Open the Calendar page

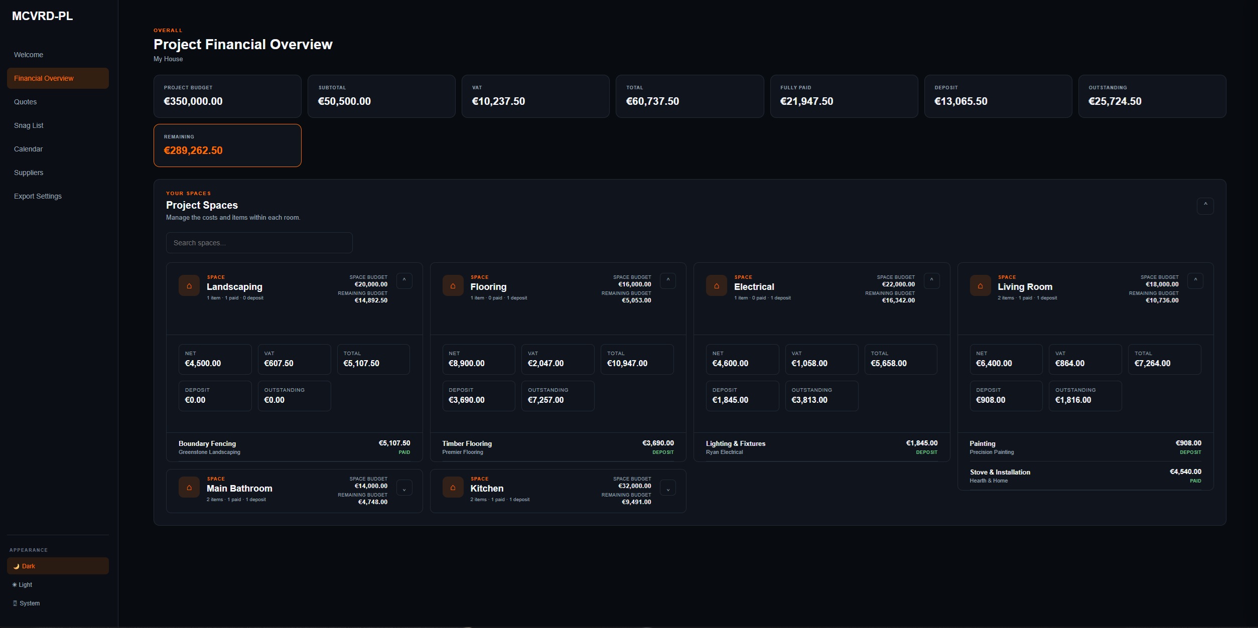(x=58, y=149)
